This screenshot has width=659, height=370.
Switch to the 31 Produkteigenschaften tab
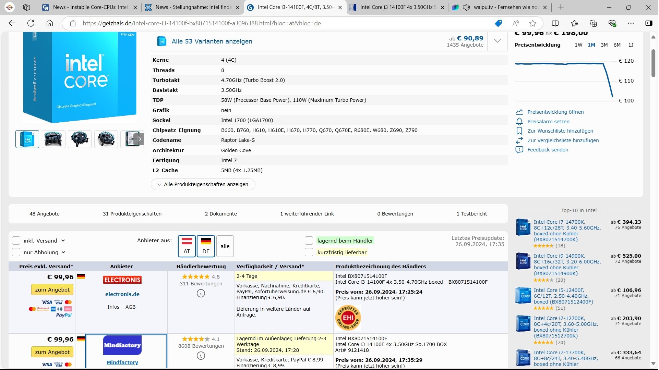[x=132, y=214]
